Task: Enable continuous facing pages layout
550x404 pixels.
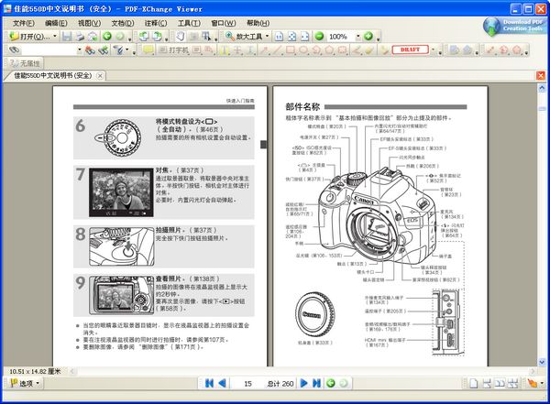Action: tap(512, 383)
